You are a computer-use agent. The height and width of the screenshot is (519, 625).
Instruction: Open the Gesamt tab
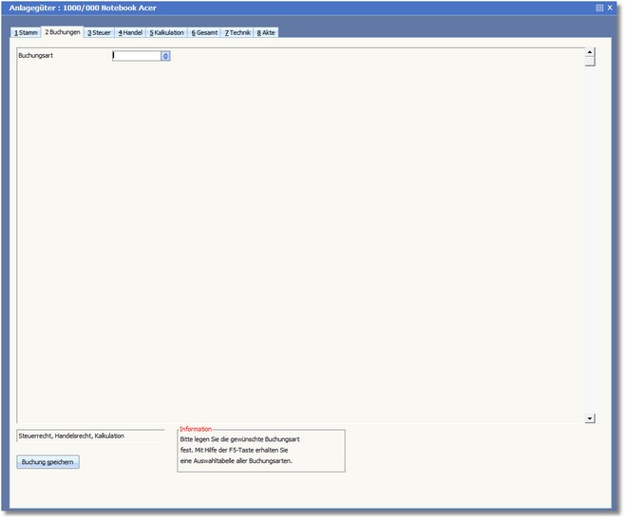(x=204, y=32)
